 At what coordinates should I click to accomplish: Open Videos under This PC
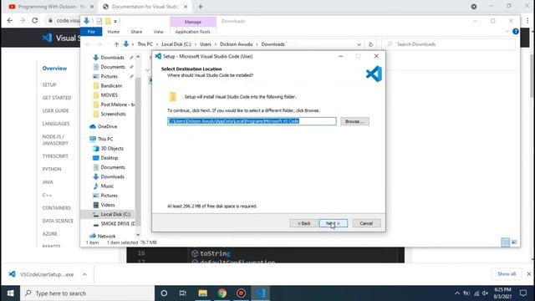tap(108, 205)
